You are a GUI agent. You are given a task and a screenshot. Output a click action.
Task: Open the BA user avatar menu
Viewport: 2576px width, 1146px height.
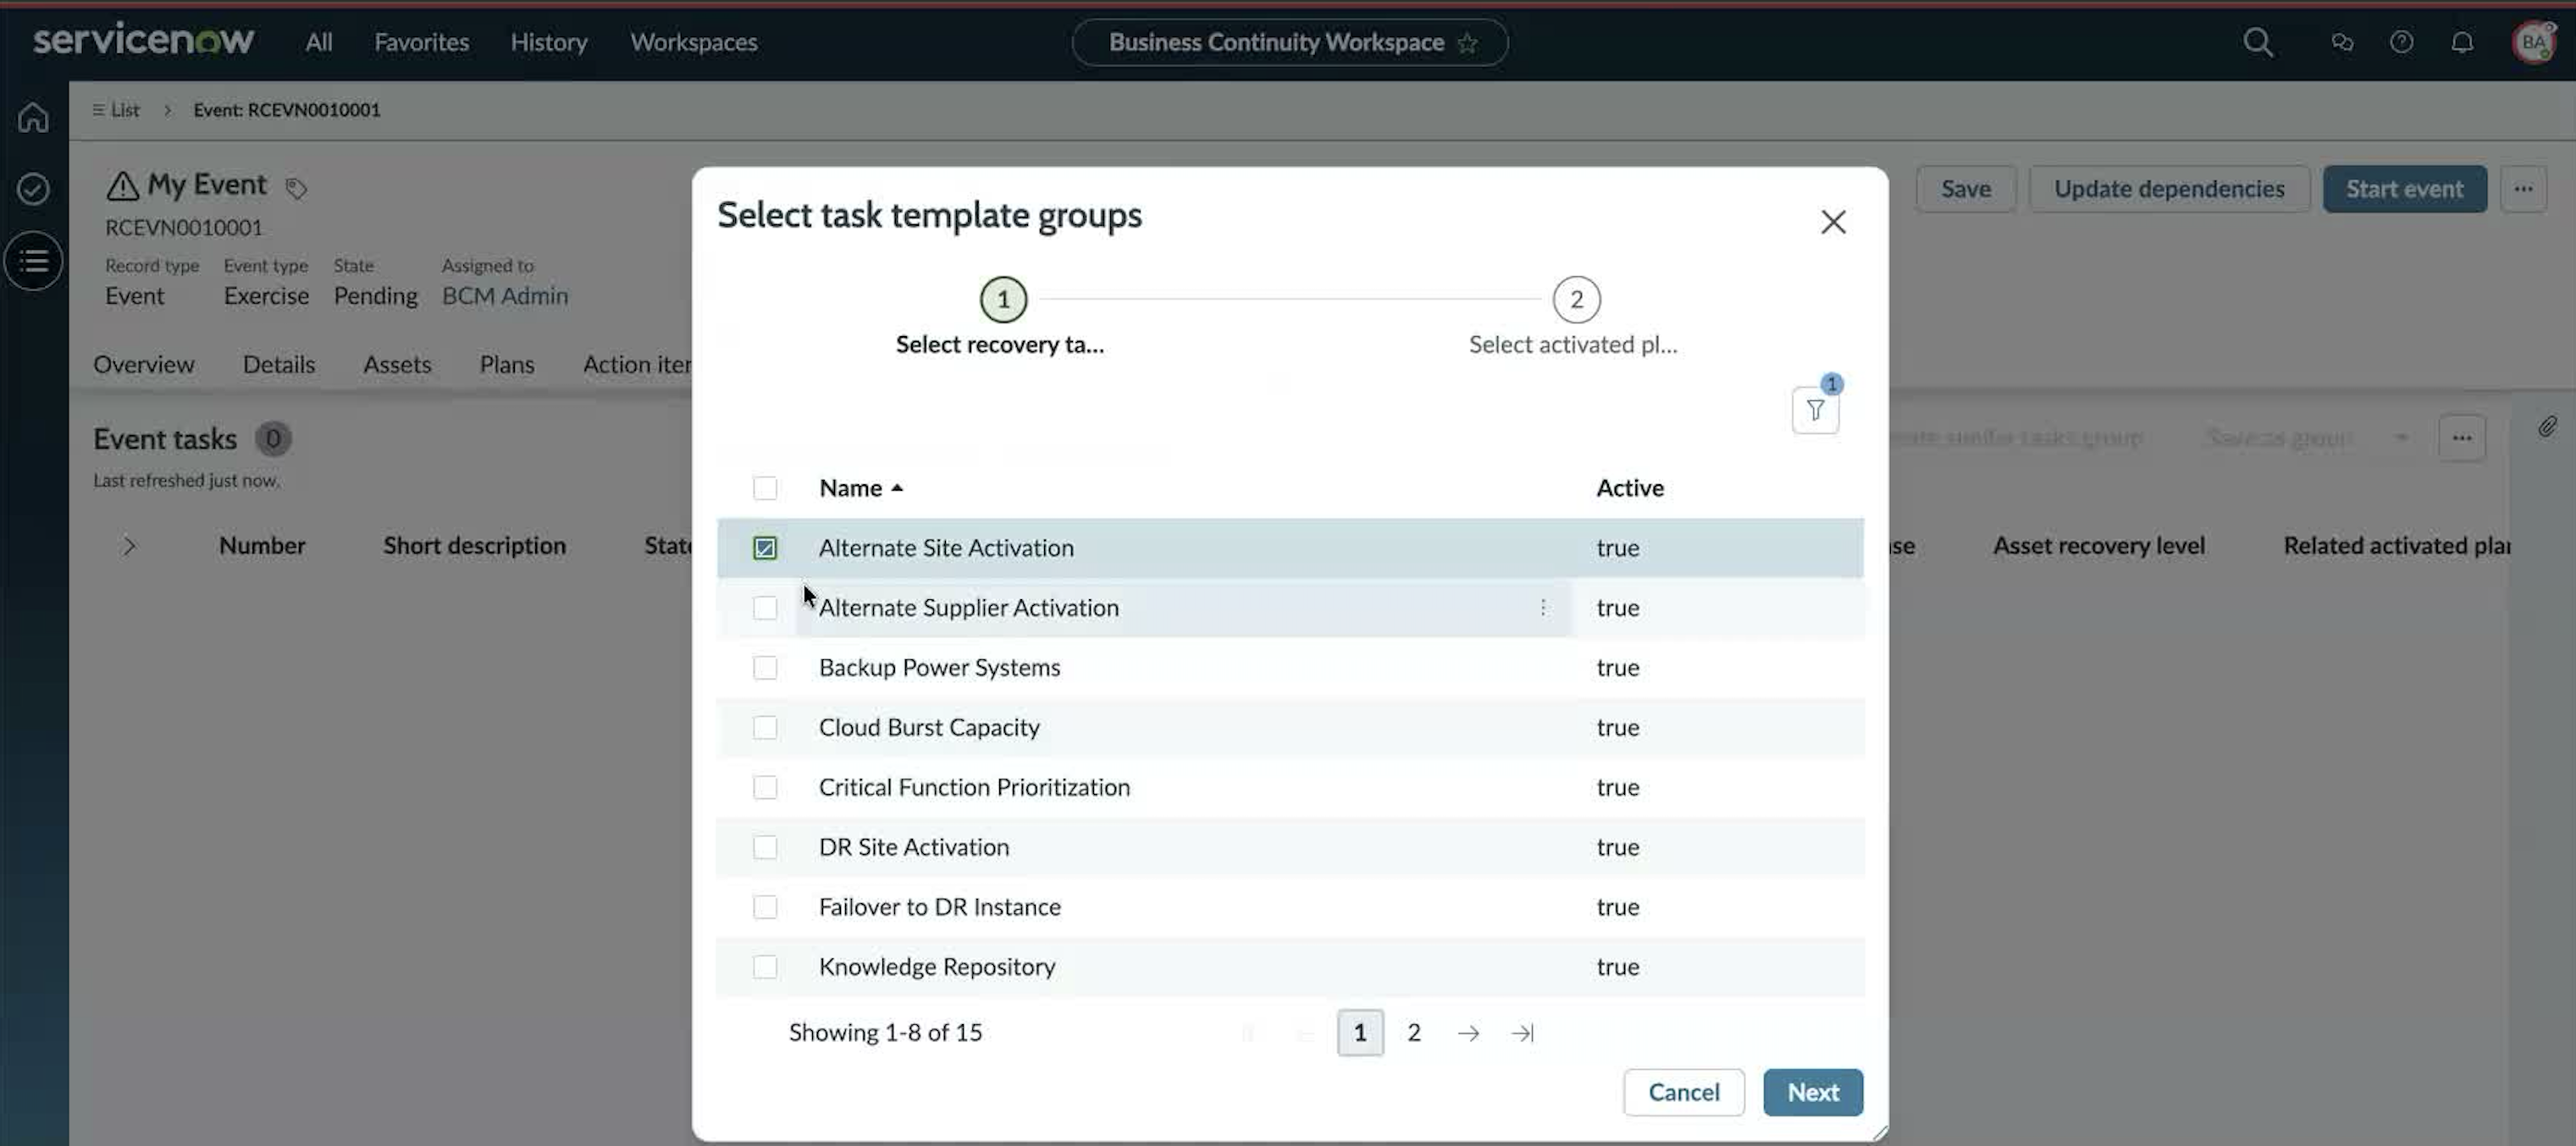(x=2533, y=42)
